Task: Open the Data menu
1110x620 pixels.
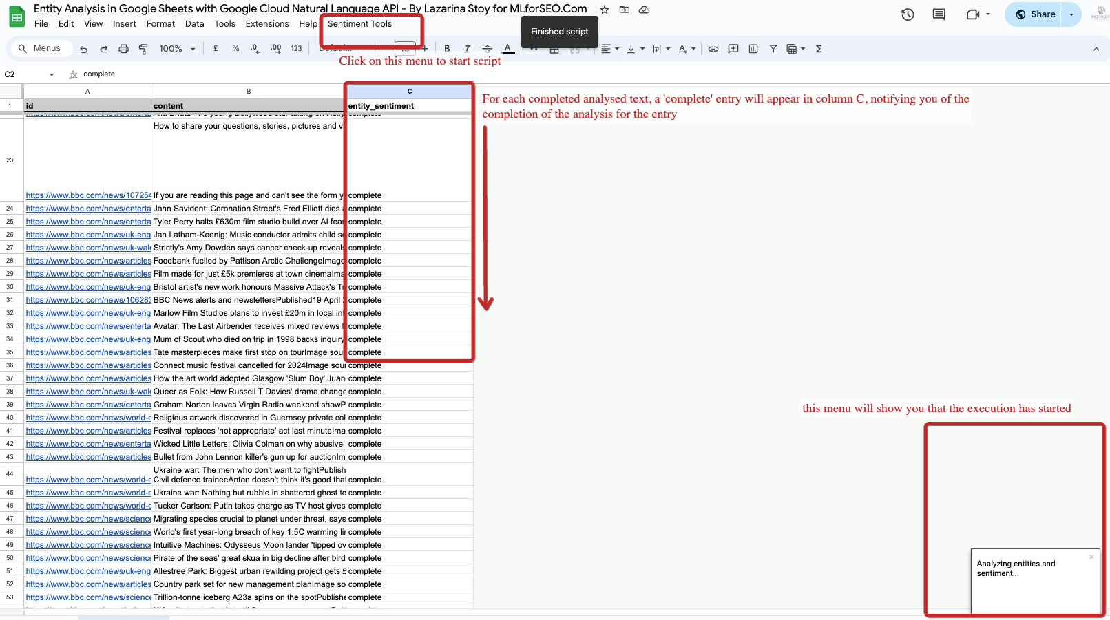Action: point(195,24)
